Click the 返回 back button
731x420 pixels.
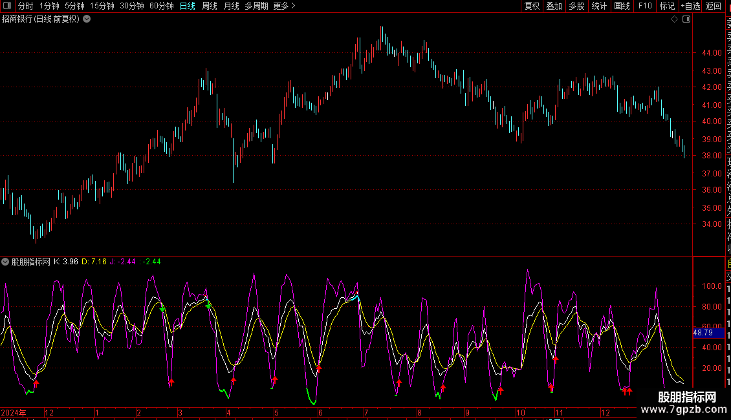[714, 6]
